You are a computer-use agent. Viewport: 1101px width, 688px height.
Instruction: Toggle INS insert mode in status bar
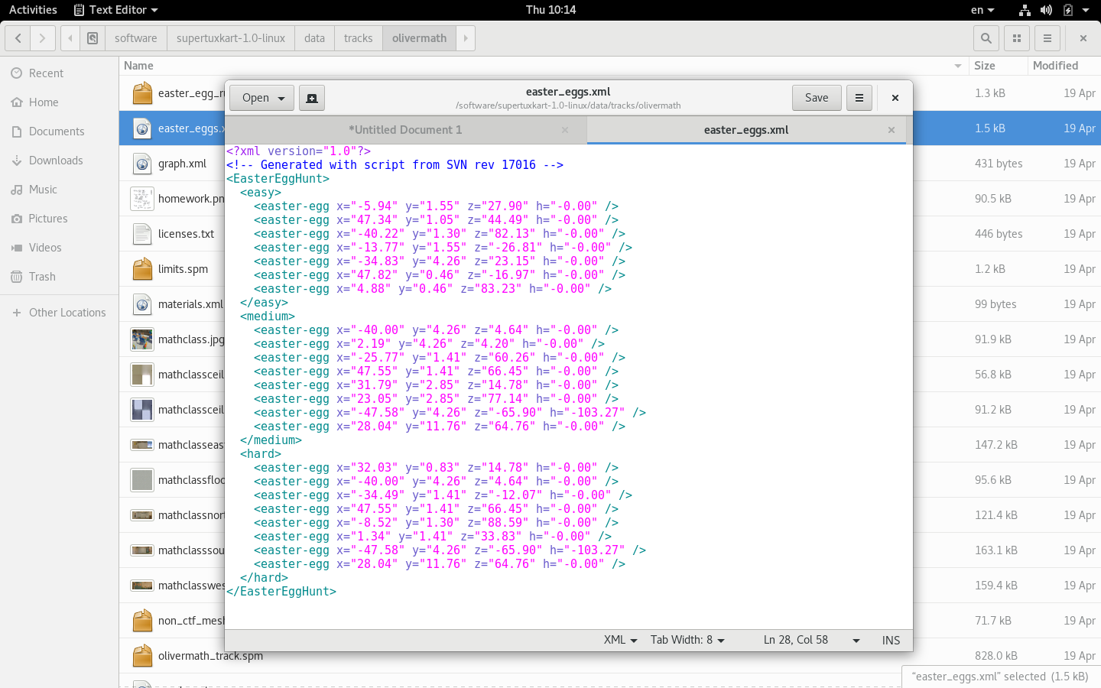tap(891, 641)
